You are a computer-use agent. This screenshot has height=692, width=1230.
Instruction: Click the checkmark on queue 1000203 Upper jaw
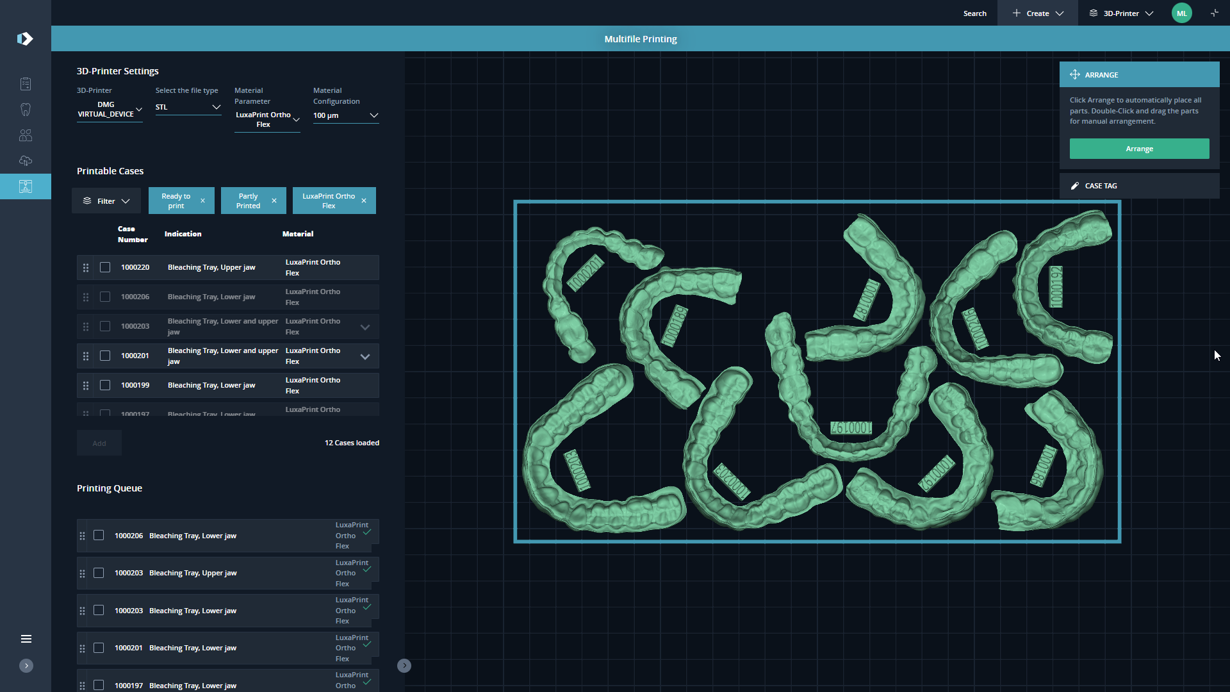click(x=367, y=570)
